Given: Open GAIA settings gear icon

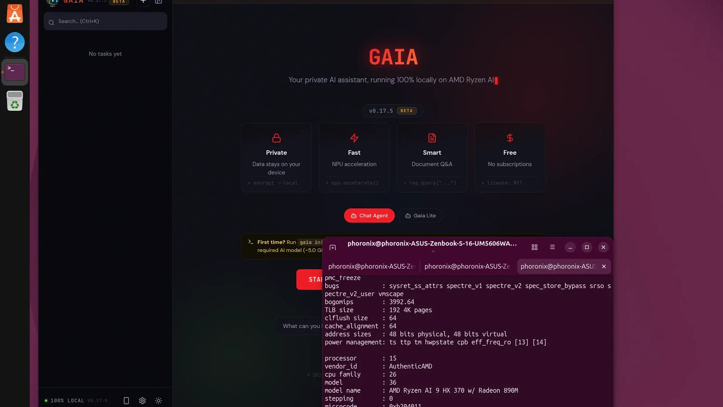Looking at the screenshot, I should pyautogui.click(x=142, y=401).
